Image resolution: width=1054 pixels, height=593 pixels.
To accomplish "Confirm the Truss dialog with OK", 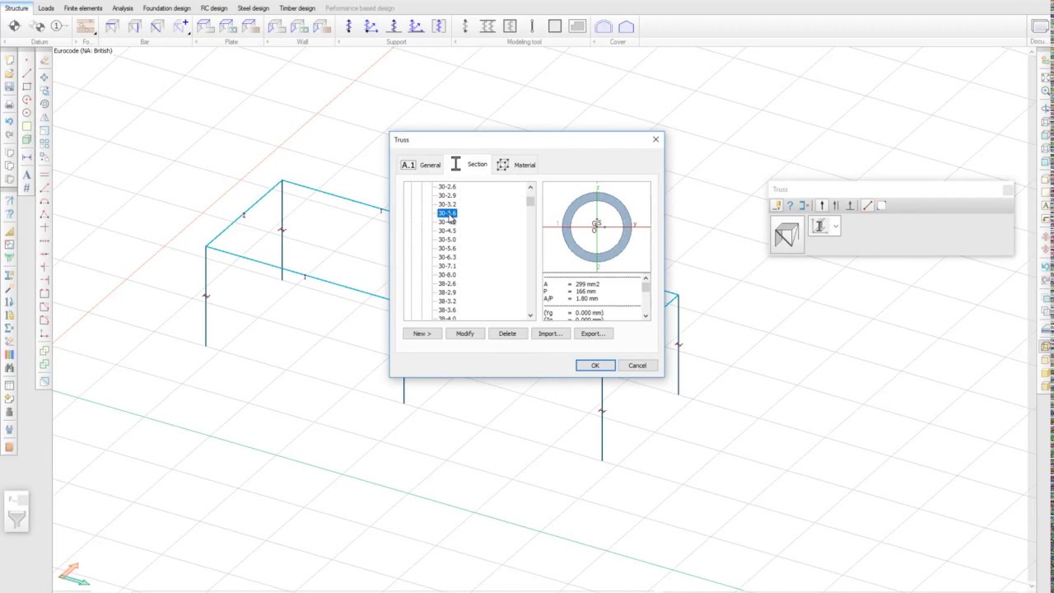I will tap(595, 366).
